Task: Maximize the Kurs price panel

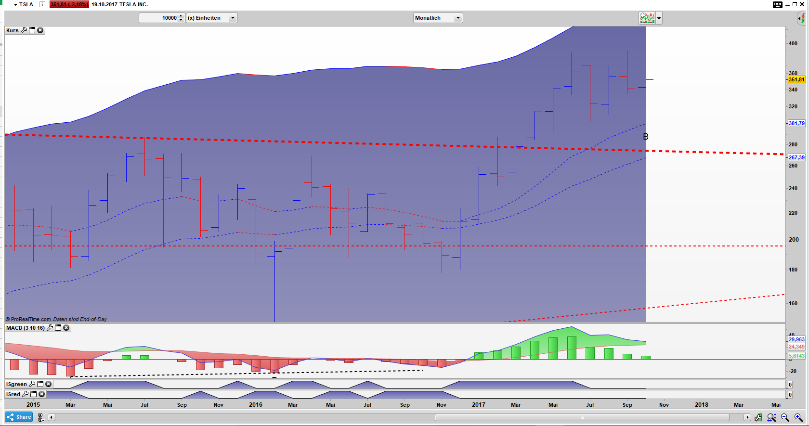Action: pyautogui.click(x=32, y=30)
